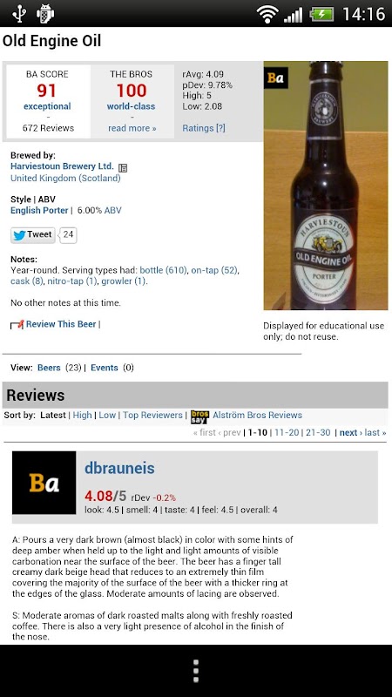The image size is (392, 697).
Task: Sort reviews by Top Reviewers
Action: click(x=152, y=415)
